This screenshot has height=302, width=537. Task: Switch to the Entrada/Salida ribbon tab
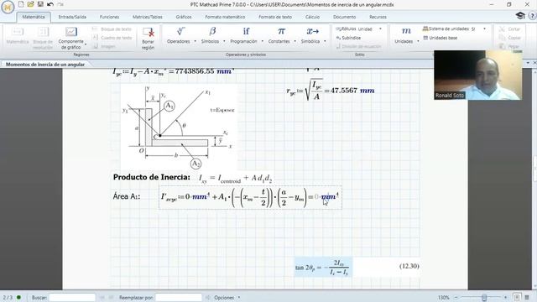coord(72,17)
